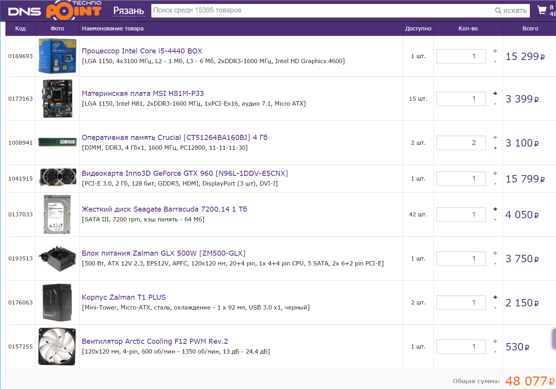Decrease quantity of Zalman GLX 500W supply

[x=495, y=264]
